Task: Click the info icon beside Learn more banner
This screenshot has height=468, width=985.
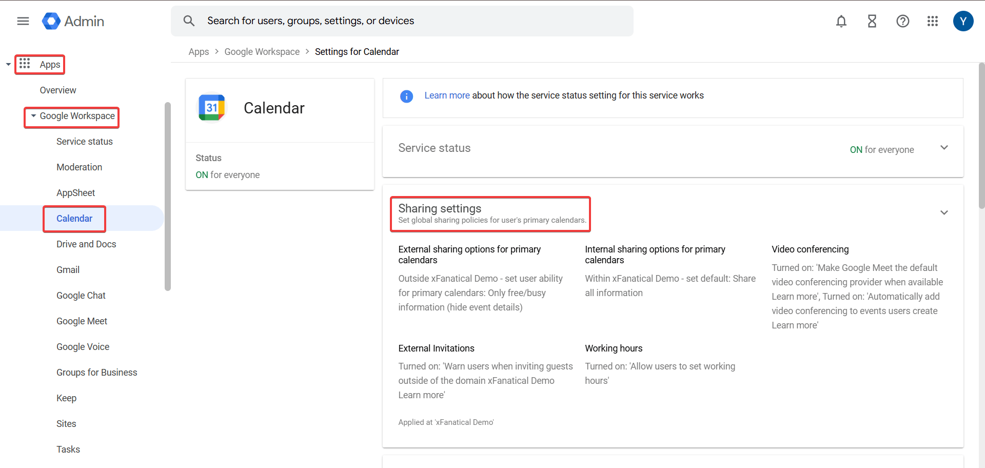Action: pyautogui.click(x=406, y=96)
